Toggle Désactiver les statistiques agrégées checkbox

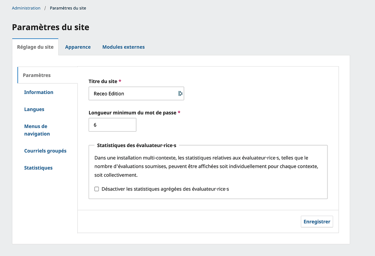click(x=97, y=189)
